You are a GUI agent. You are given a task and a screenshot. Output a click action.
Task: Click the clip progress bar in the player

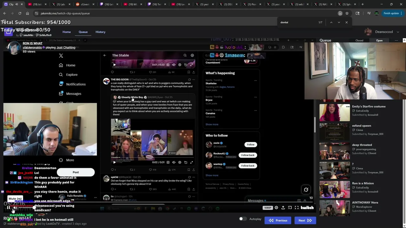click(159, 203)
